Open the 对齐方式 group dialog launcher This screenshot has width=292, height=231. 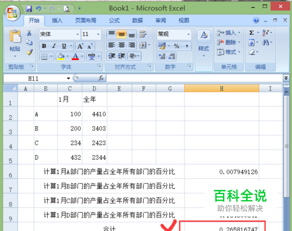[150, 66]
